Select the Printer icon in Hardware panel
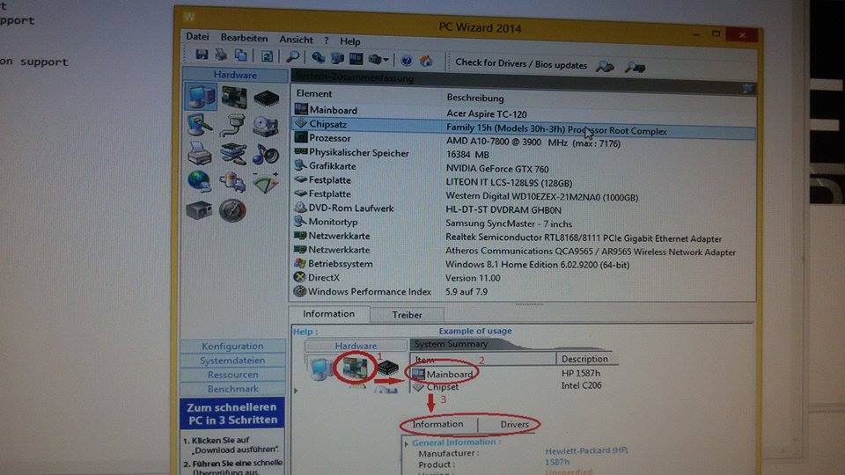Viewport: 845px width, 475px height. coord(200,153)
